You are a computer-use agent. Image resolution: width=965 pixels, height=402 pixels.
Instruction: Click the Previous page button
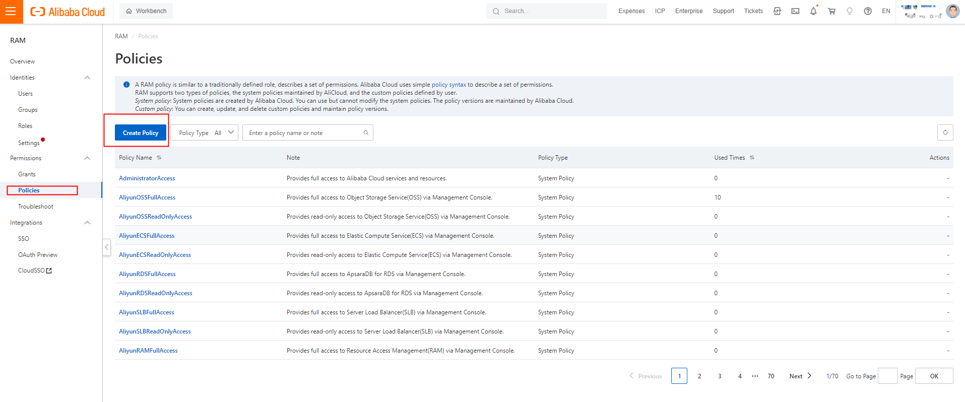click(x=646, y=376)
